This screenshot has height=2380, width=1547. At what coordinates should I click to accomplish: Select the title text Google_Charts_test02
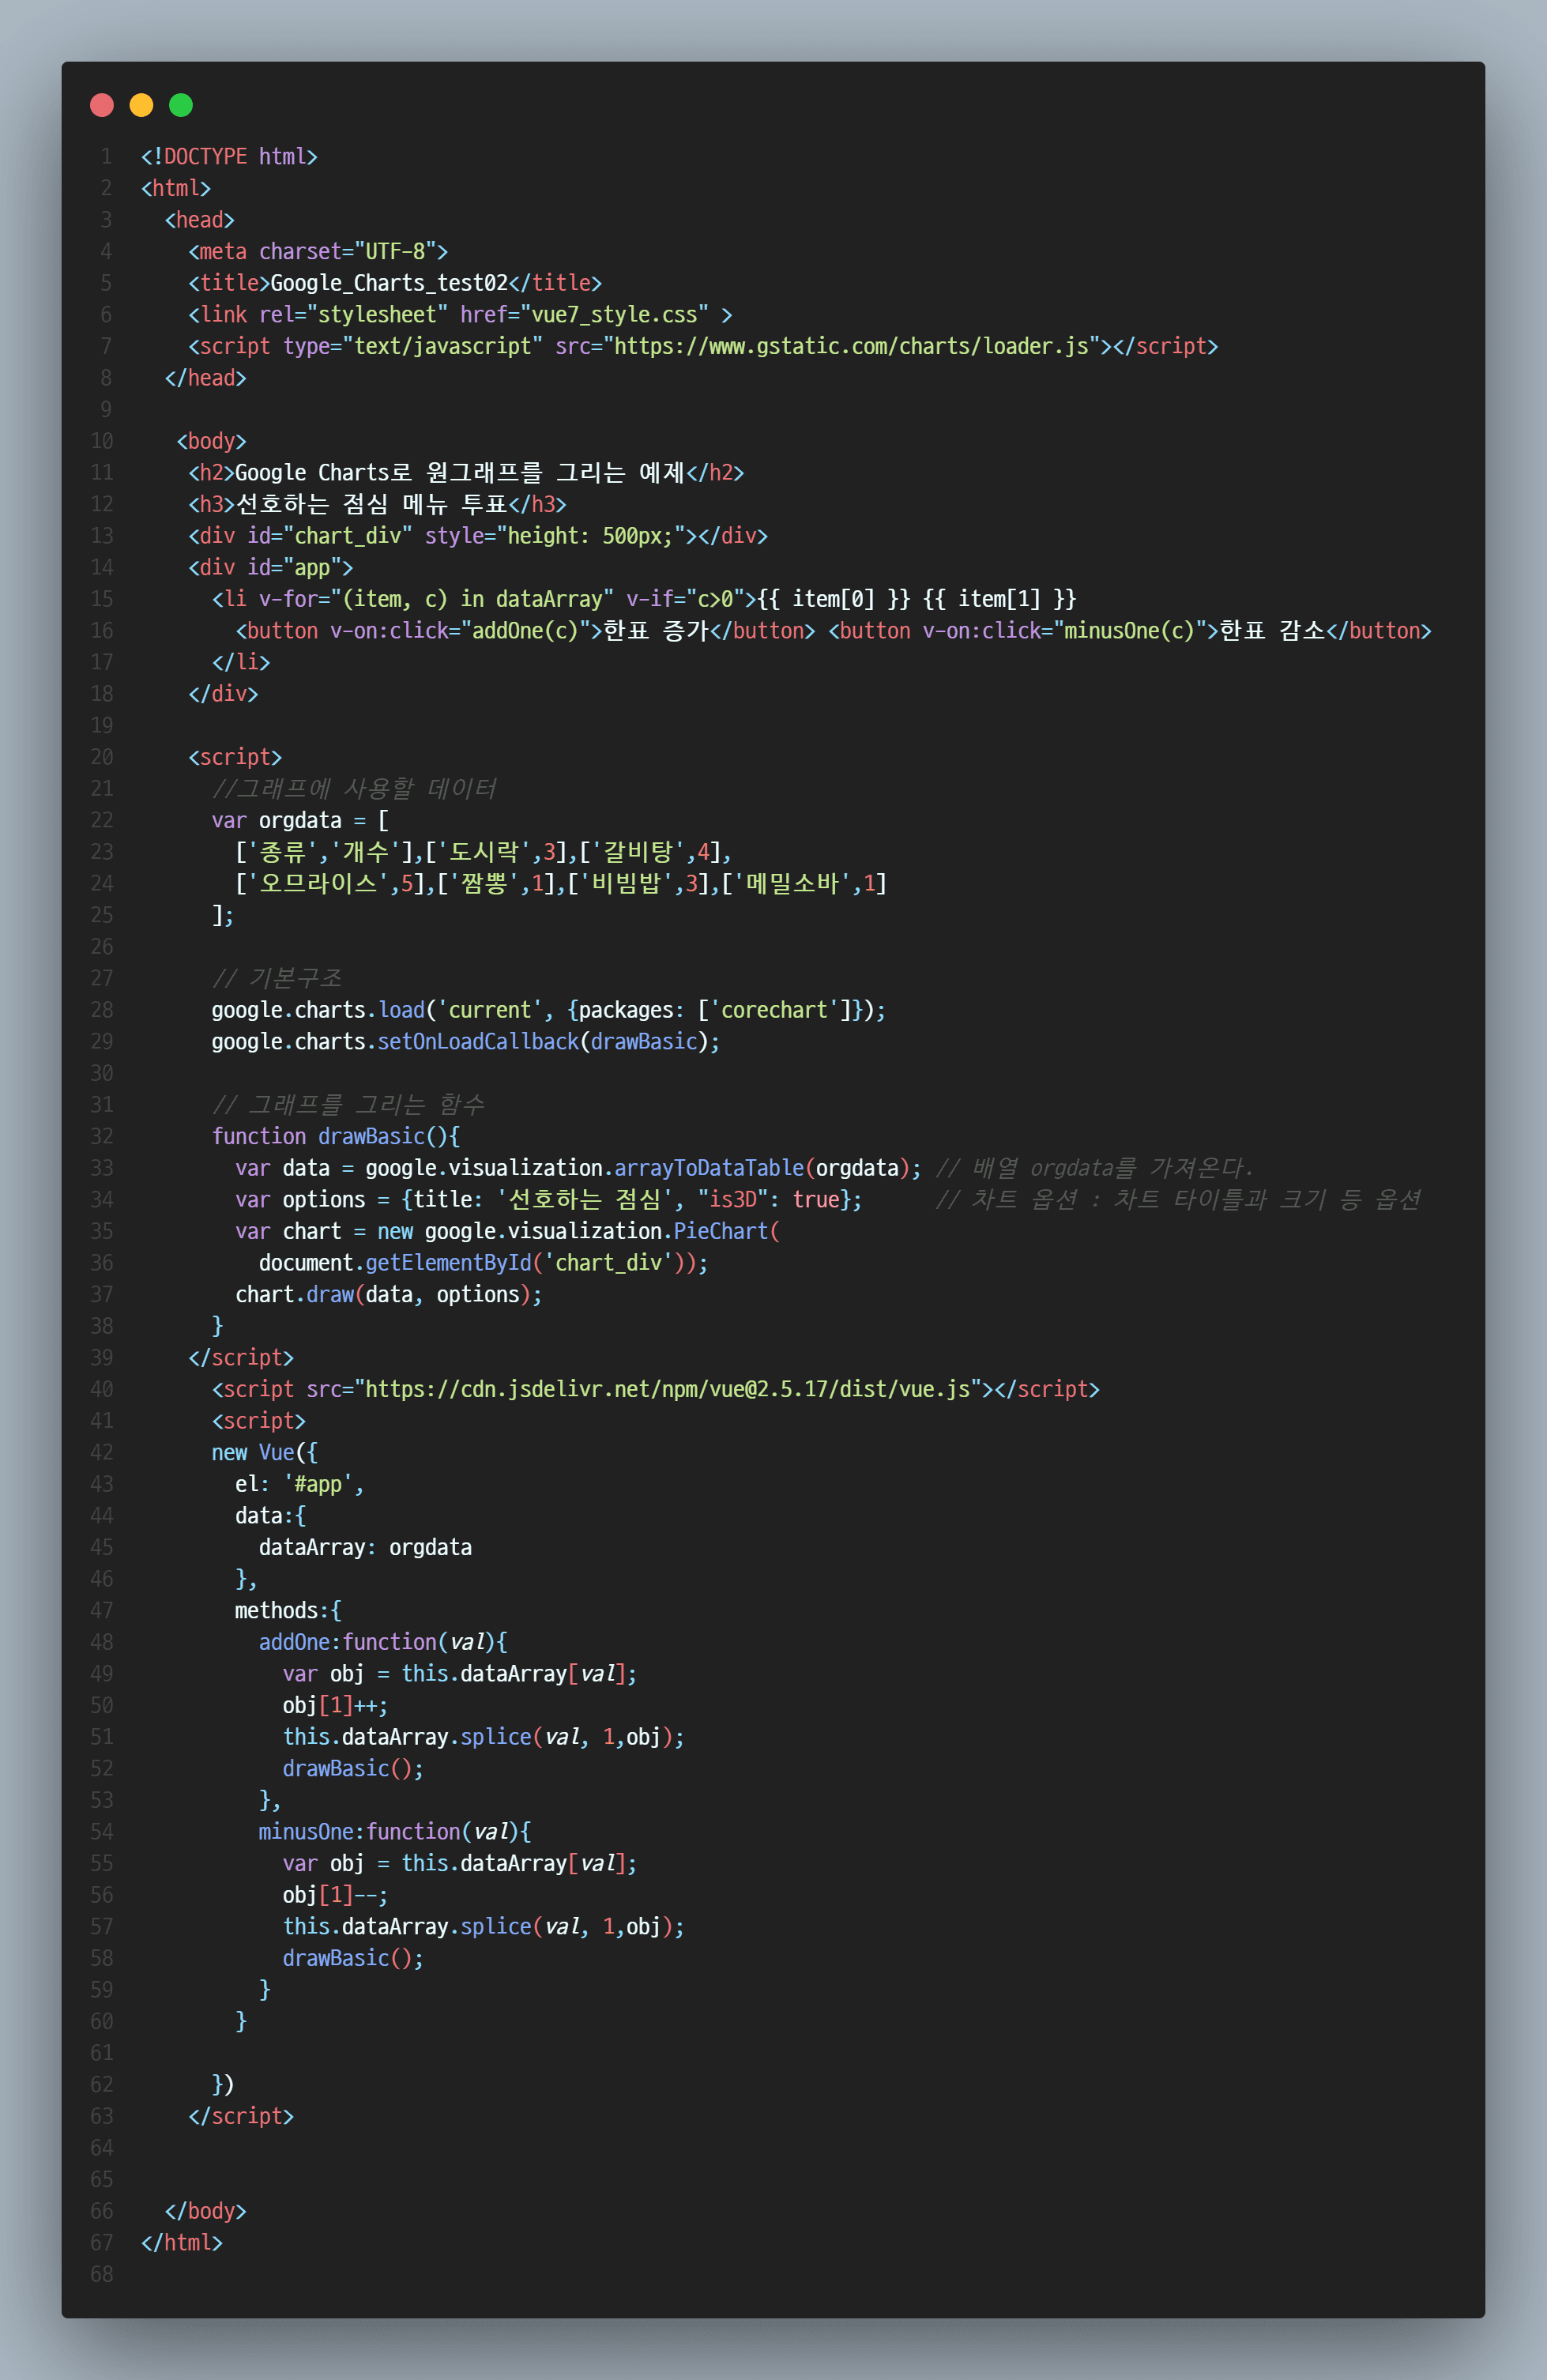pyautogui.click(x=389, y=283)
